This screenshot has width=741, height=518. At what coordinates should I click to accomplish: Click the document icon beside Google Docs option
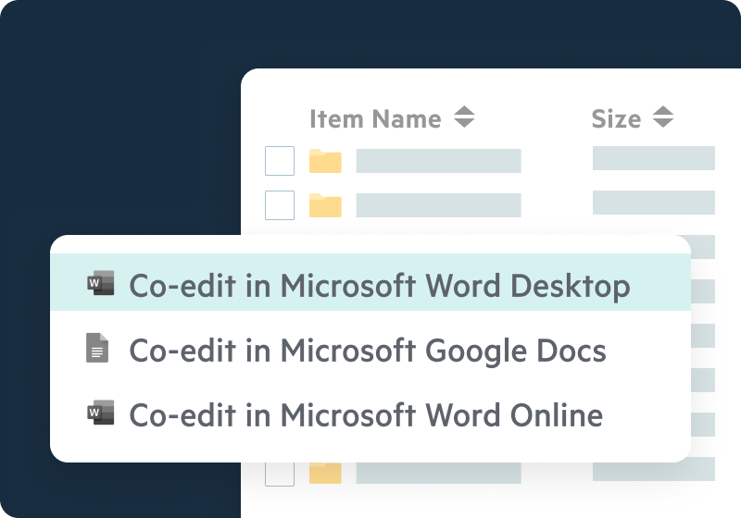(x=97, y=349)
